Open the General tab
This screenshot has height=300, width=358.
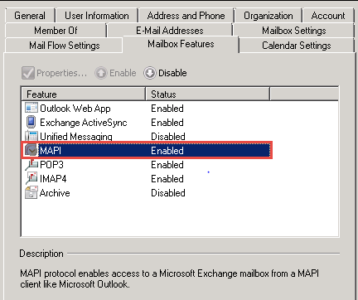pos(30,16)
